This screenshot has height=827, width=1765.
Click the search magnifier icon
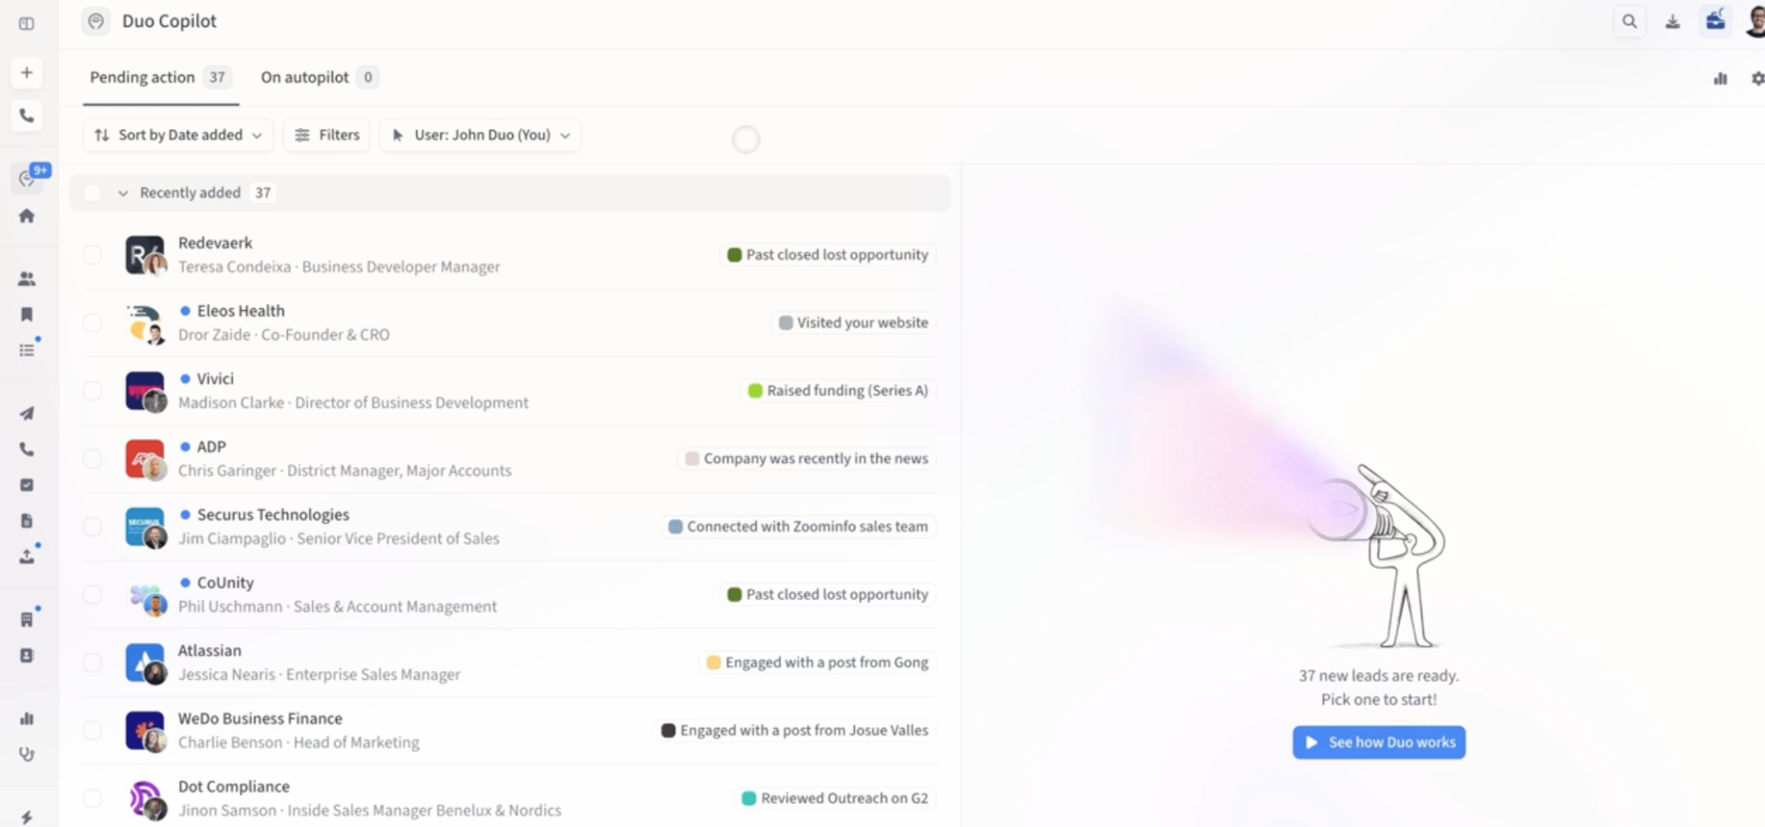(x=1629, y=22)
